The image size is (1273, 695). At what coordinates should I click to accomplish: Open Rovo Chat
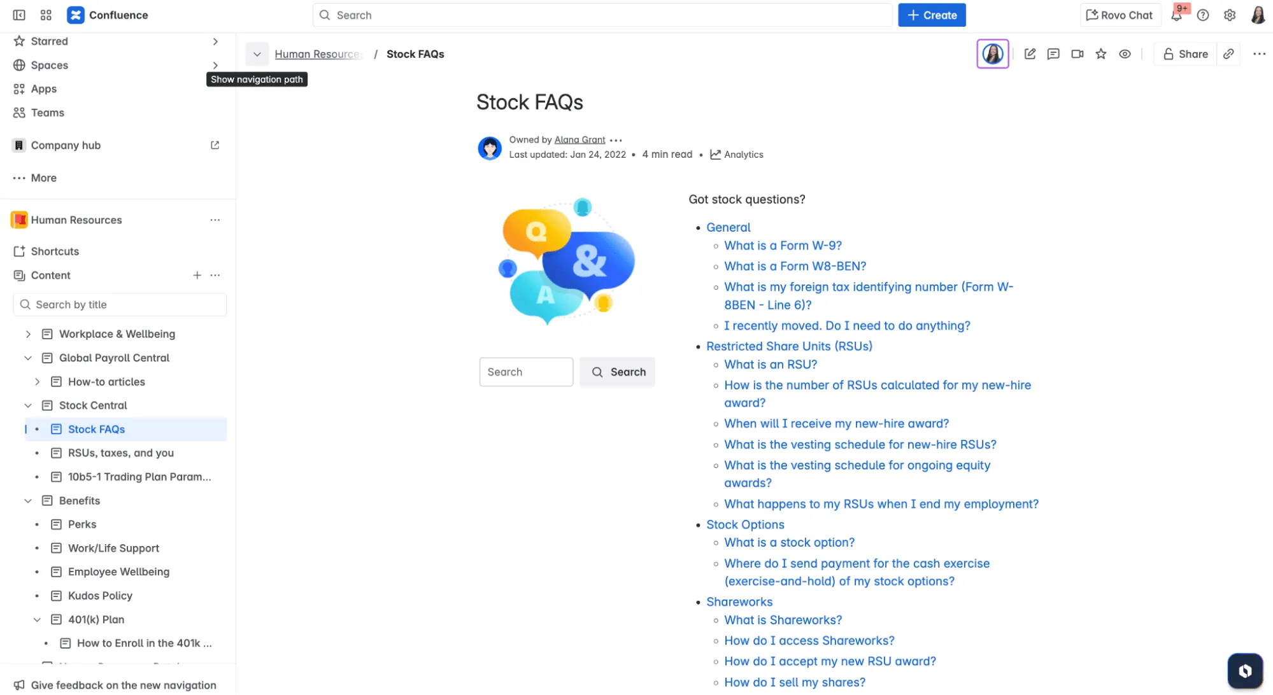(x=1120, y=15)
